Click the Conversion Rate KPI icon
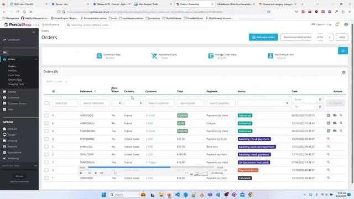The width and height of the screenshot is (354, 199). coord(99,56)
